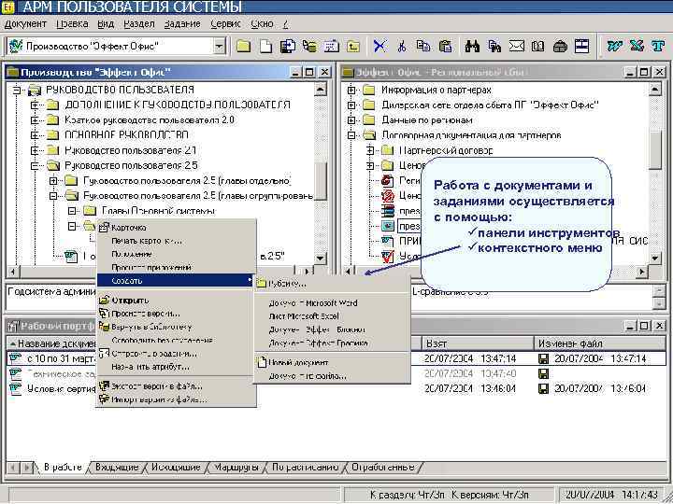Click the X Excel toolbar icon
The height and width of the screenshot is (504, 673).
637,46
